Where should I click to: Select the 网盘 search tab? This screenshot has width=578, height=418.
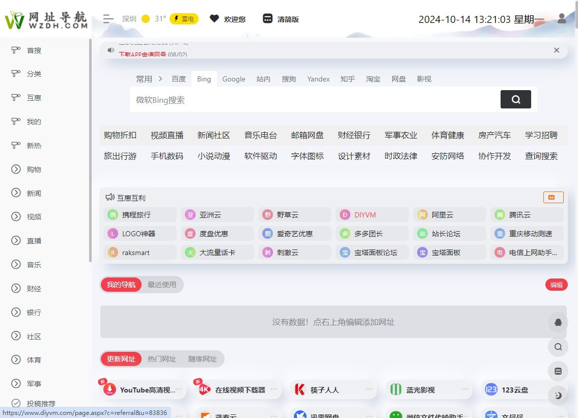coord(398,79)
